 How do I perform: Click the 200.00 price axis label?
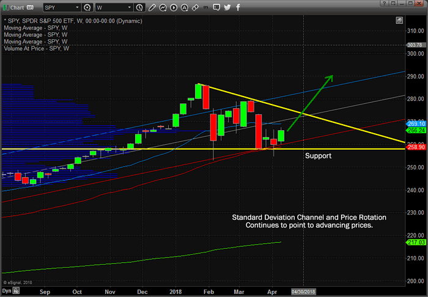(x=415, y=281)
